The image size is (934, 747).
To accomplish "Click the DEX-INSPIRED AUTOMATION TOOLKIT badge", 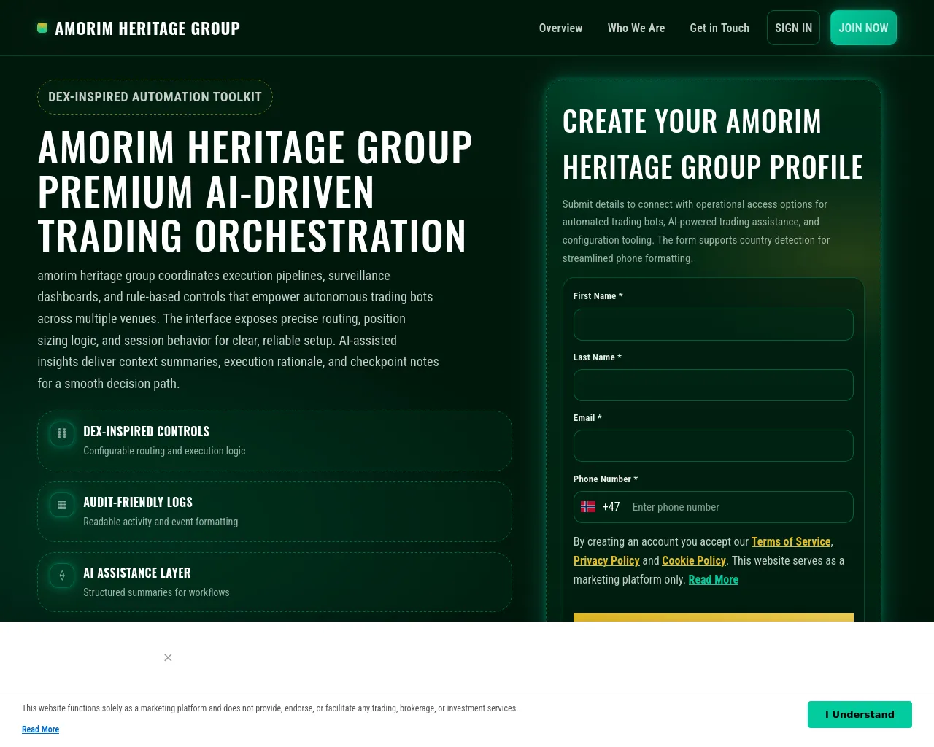I will point(155,97).
